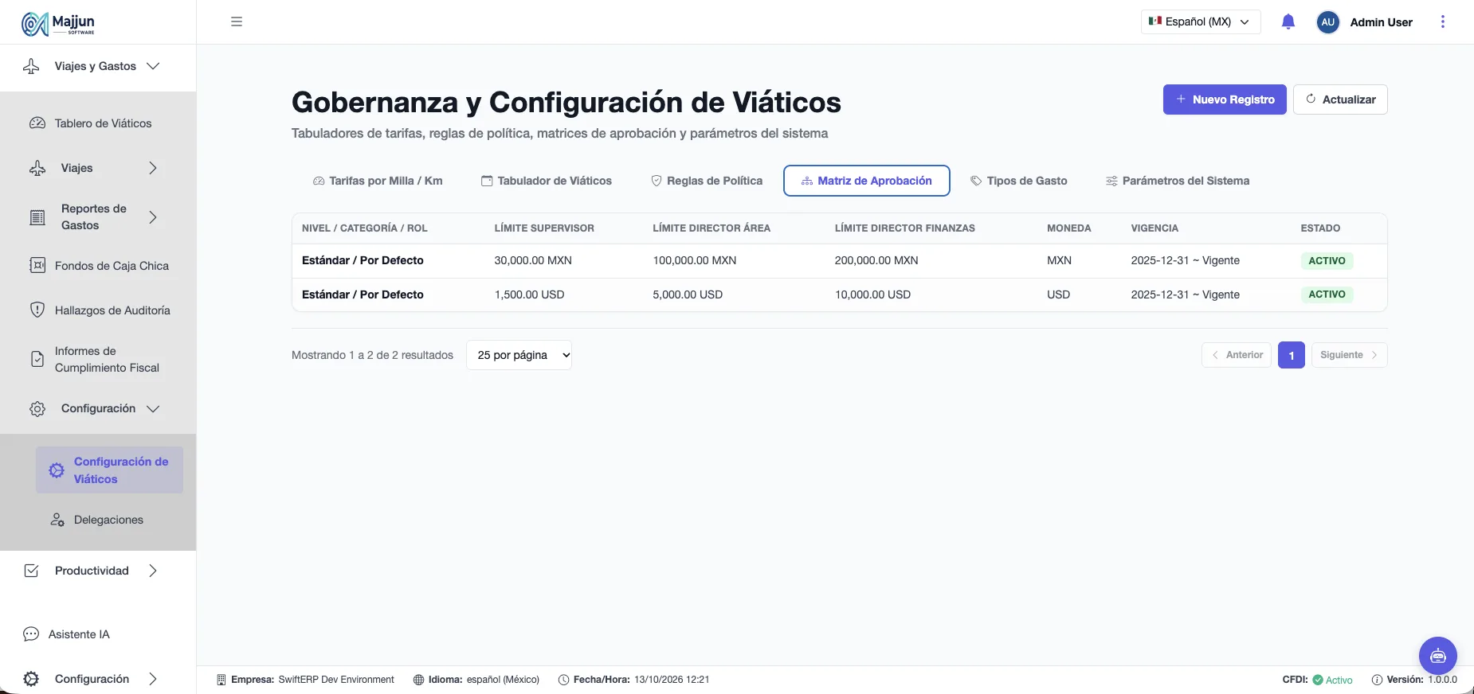
Task: Go to the Anterior page
Action: click(x=1237, y=355)
